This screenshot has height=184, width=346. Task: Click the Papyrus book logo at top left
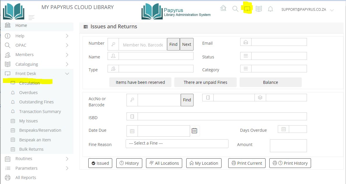(13, 12)
